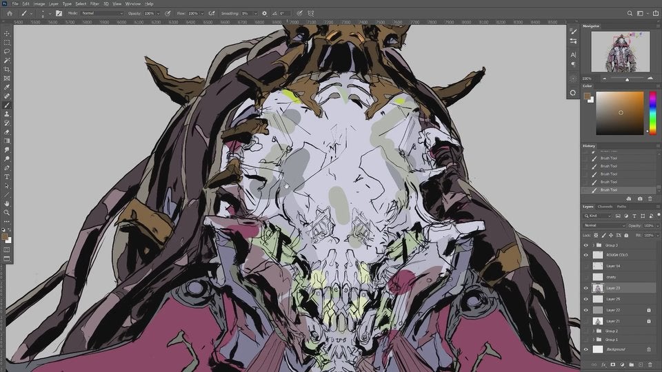Hide the Group 3 layer
662x372 pixels.
pyautogui.click(x=585, y=245)
